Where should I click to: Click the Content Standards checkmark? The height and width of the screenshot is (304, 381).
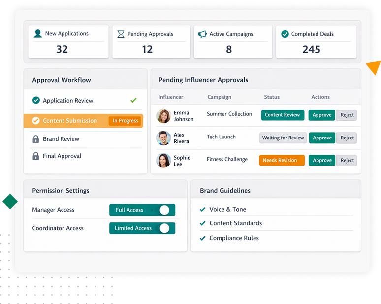(203, 223)
